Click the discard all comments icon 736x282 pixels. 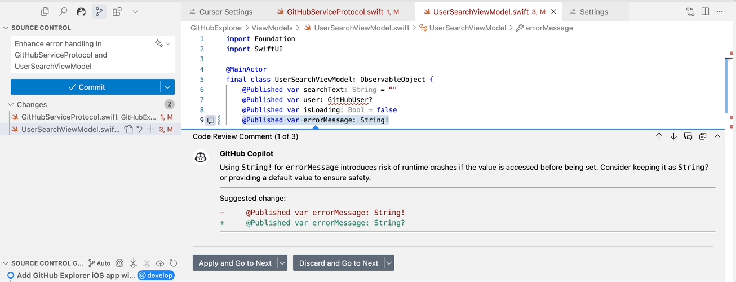click(x=703, y=136)
